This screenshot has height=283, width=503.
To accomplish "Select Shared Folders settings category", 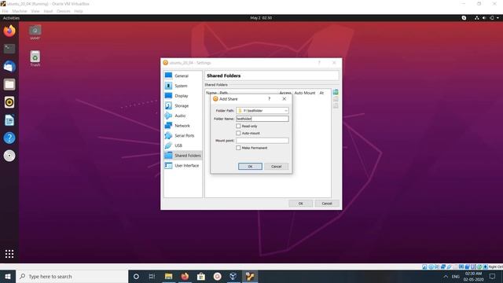I will coord(183,156).
